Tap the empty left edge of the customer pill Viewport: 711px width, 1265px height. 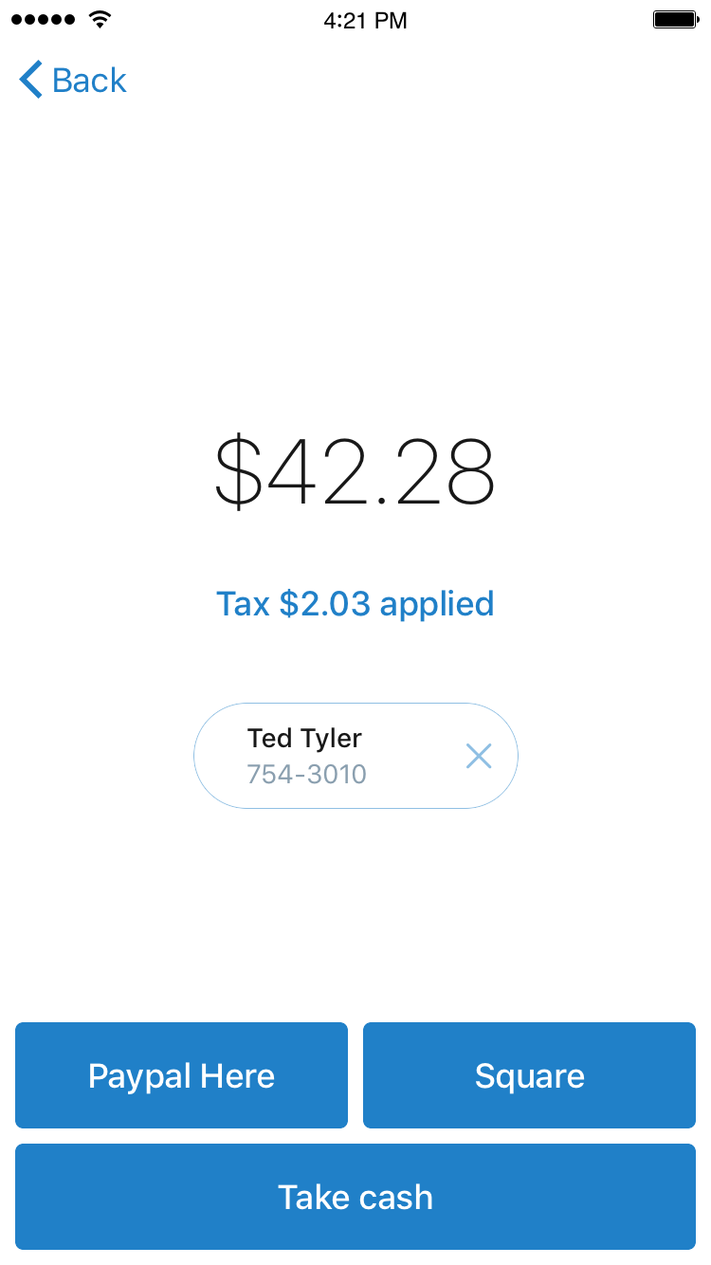tap(218, 756)
